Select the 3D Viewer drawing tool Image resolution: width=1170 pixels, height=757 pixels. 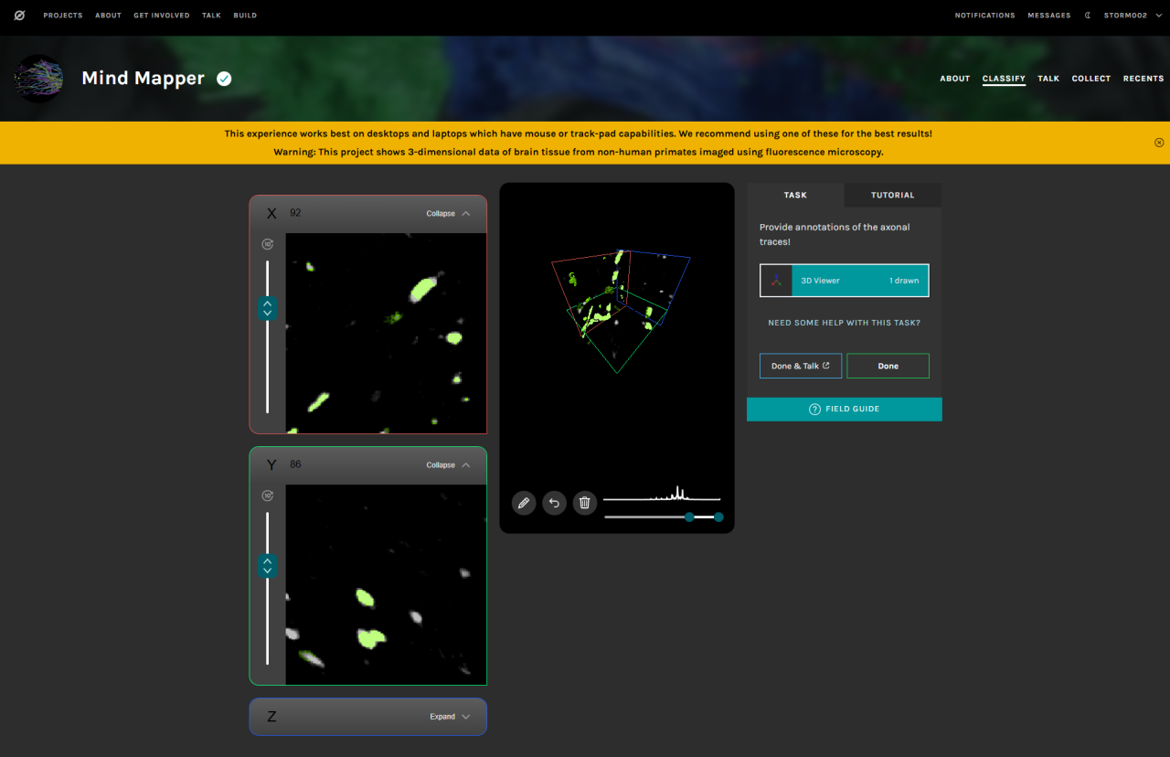845,281
